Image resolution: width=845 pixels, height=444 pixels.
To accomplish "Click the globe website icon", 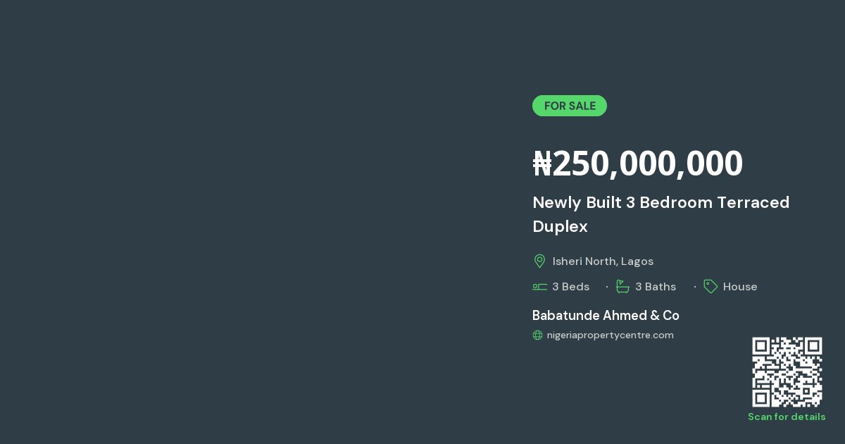I will 537,335.
